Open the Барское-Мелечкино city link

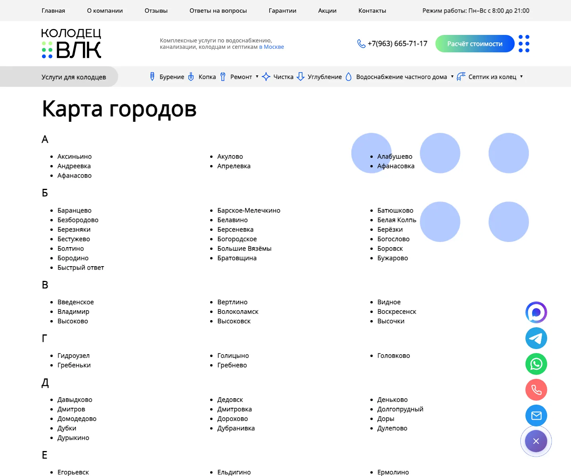[249, 211]
